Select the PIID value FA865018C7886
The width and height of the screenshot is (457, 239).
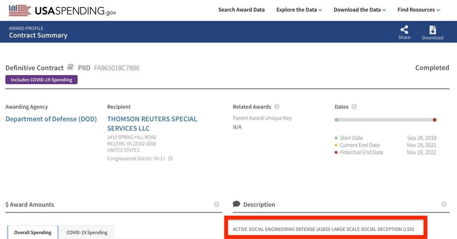point(117,68)
